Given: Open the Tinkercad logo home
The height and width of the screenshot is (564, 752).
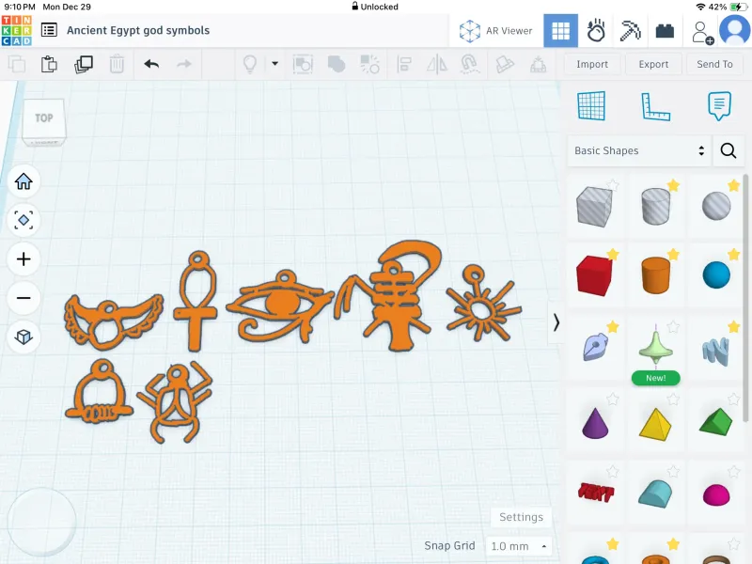Looking at the screenshot, I should point(16,30).
